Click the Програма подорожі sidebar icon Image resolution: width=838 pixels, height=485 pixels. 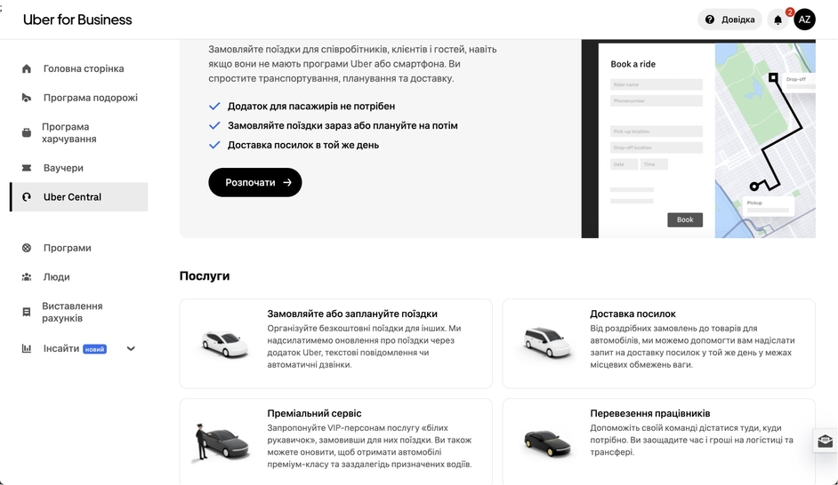pyautogui.click(x=27, y=98)
